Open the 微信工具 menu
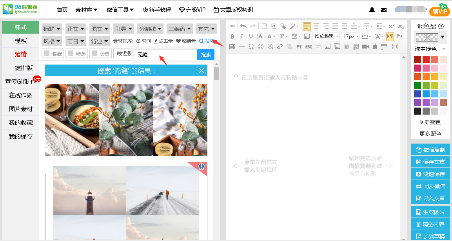 (120, 10)
